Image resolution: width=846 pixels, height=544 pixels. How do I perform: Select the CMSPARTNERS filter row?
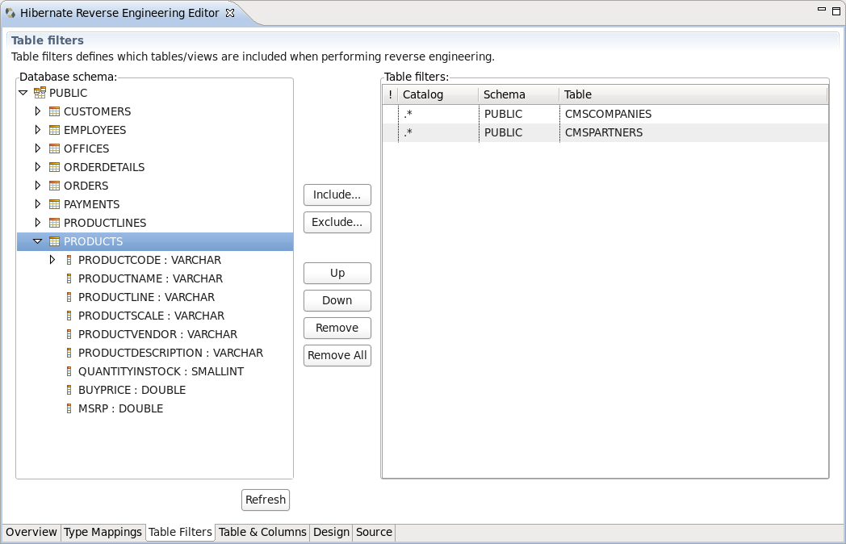(605, 132)
